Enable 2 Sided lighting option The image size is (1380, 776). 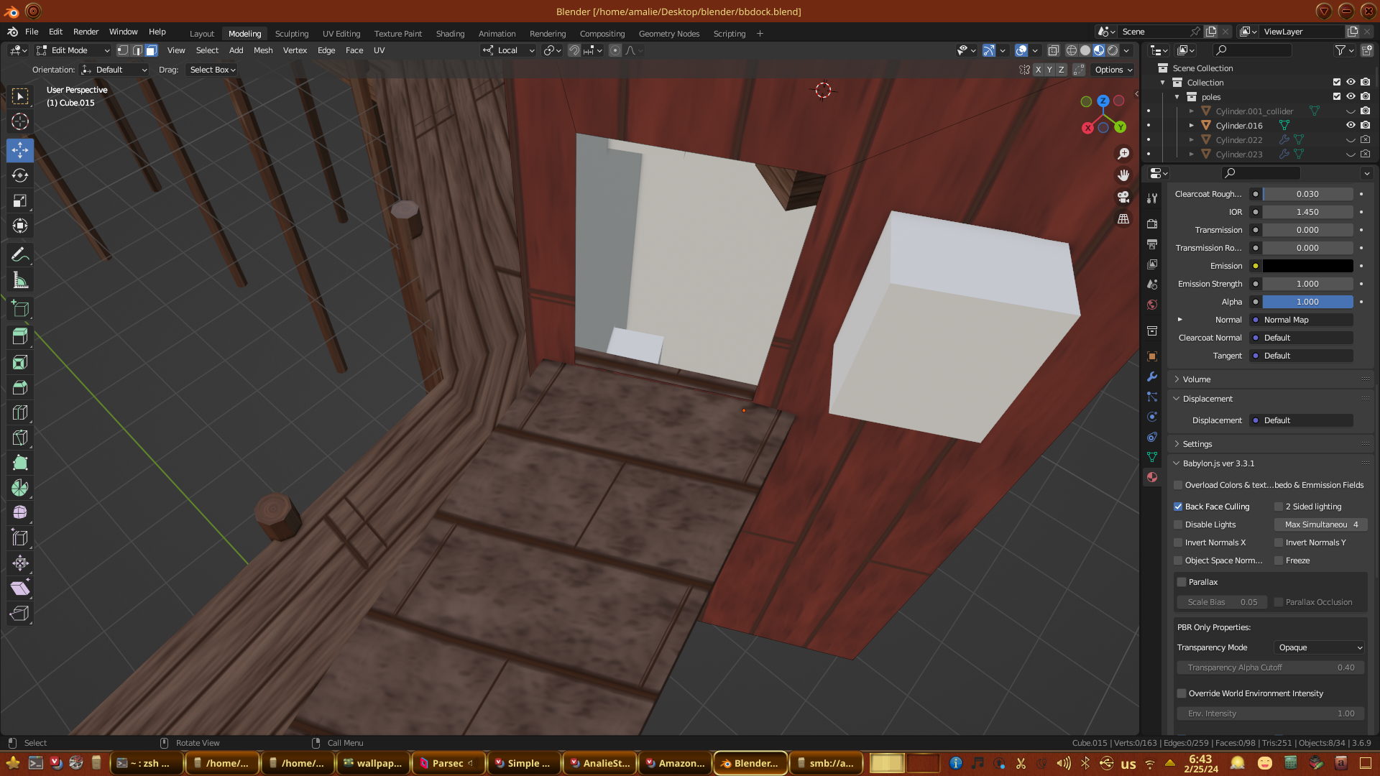point(1279,507)
